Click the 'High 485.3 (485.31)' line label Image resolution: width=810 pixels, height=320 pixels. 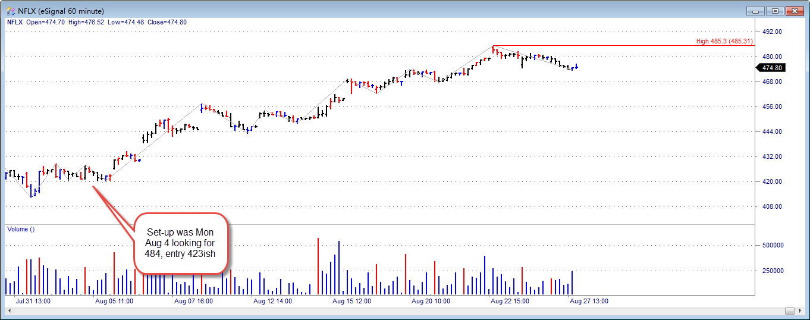[x=724, y=42]
